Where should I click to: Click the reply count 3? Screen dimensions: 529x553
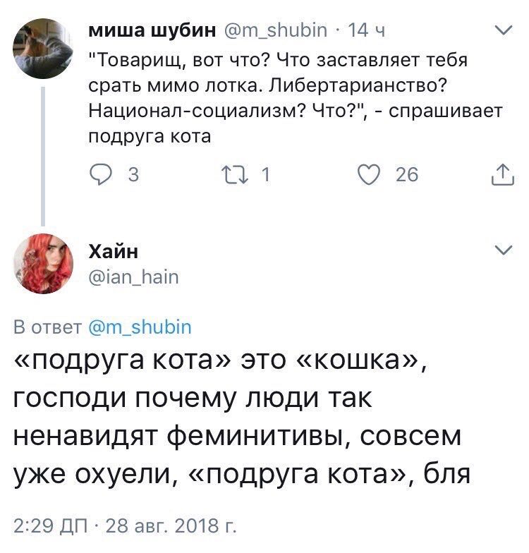(134, 174)
